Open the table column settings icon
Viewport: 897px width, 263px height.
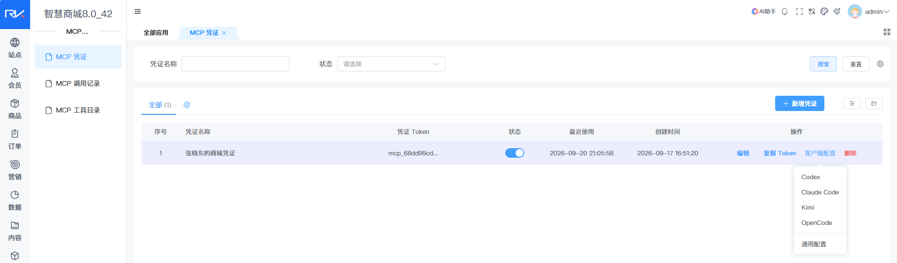tap(852, 103)
